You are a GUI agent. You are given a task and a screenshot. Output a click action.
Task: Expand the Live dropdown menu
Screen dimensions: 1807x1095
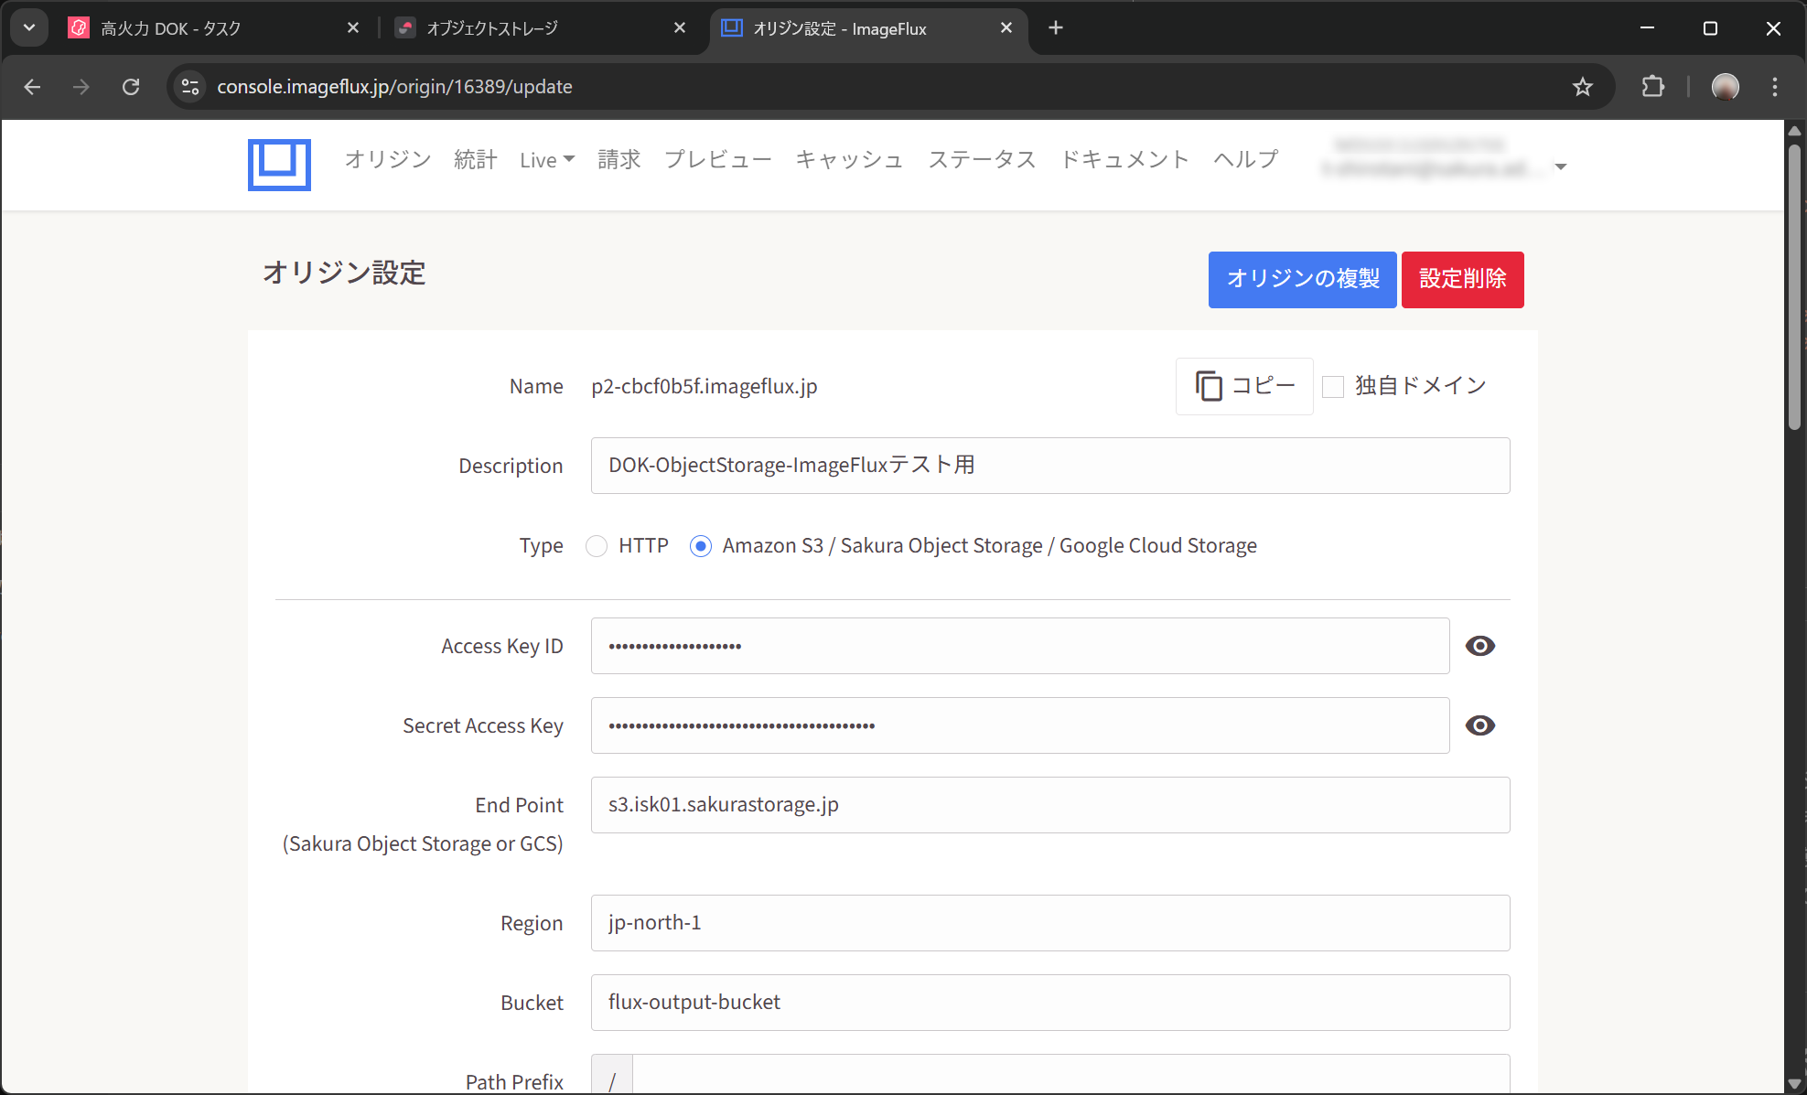[547, 160]
